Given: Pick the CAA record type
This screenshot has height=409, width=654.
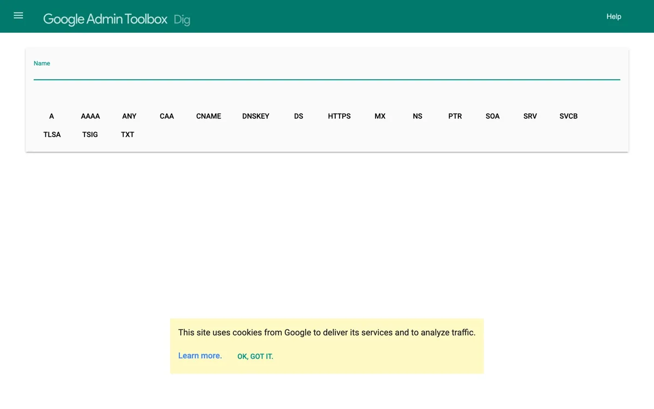Looking at the screenshot, I should (x=167, y=116).
